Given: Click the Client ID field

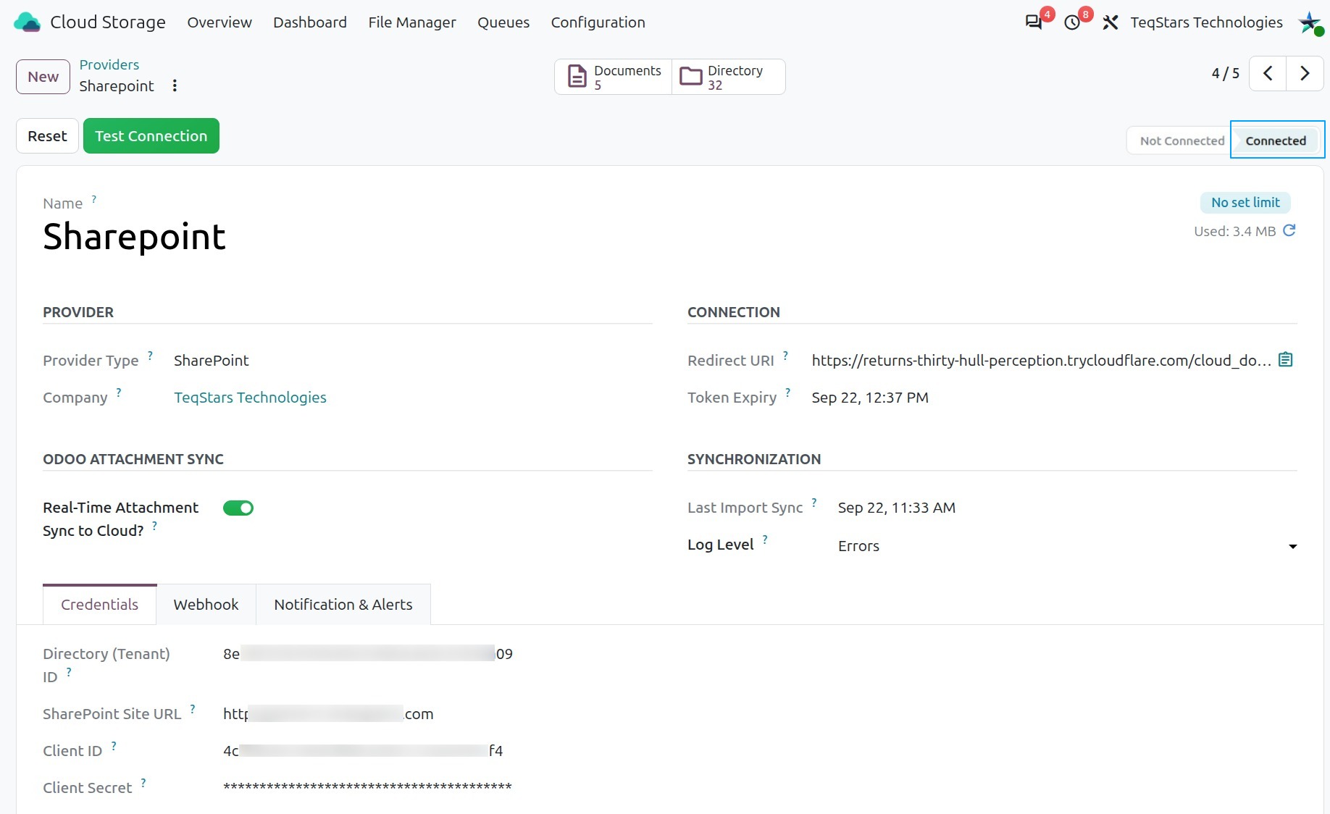Looking at the screenshot, I should point(363,751).
